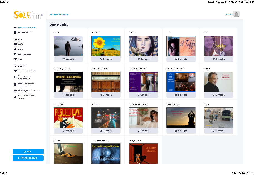Click the Laravel page title text
This screenshot has height=175, width=254.
pyautogui.click(x=4, y=2)
